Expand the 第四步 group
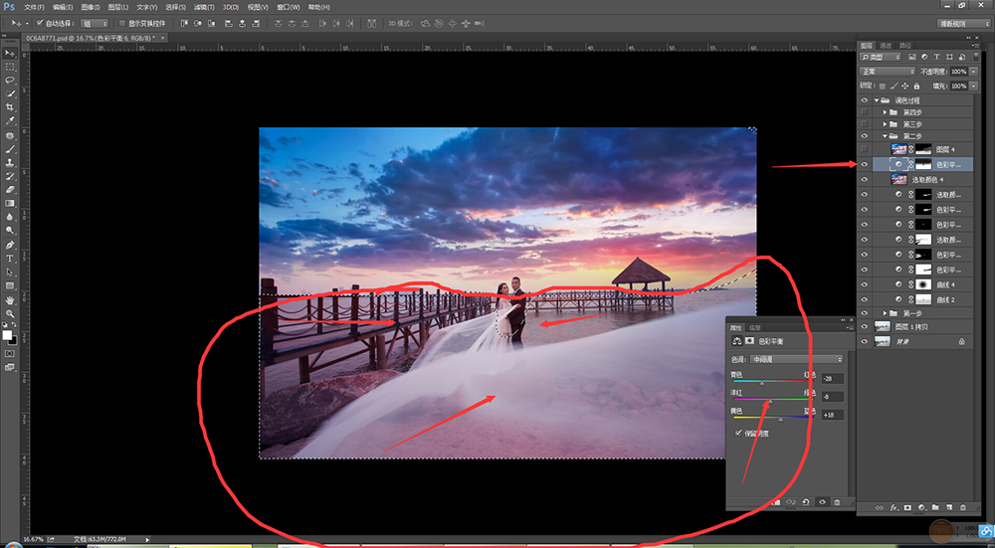 (886, 112)
